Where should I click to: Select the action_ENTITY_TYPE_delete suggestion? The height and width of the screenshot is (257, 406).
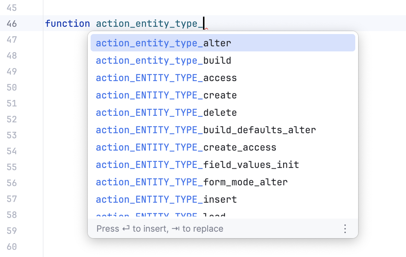(166, 112)
